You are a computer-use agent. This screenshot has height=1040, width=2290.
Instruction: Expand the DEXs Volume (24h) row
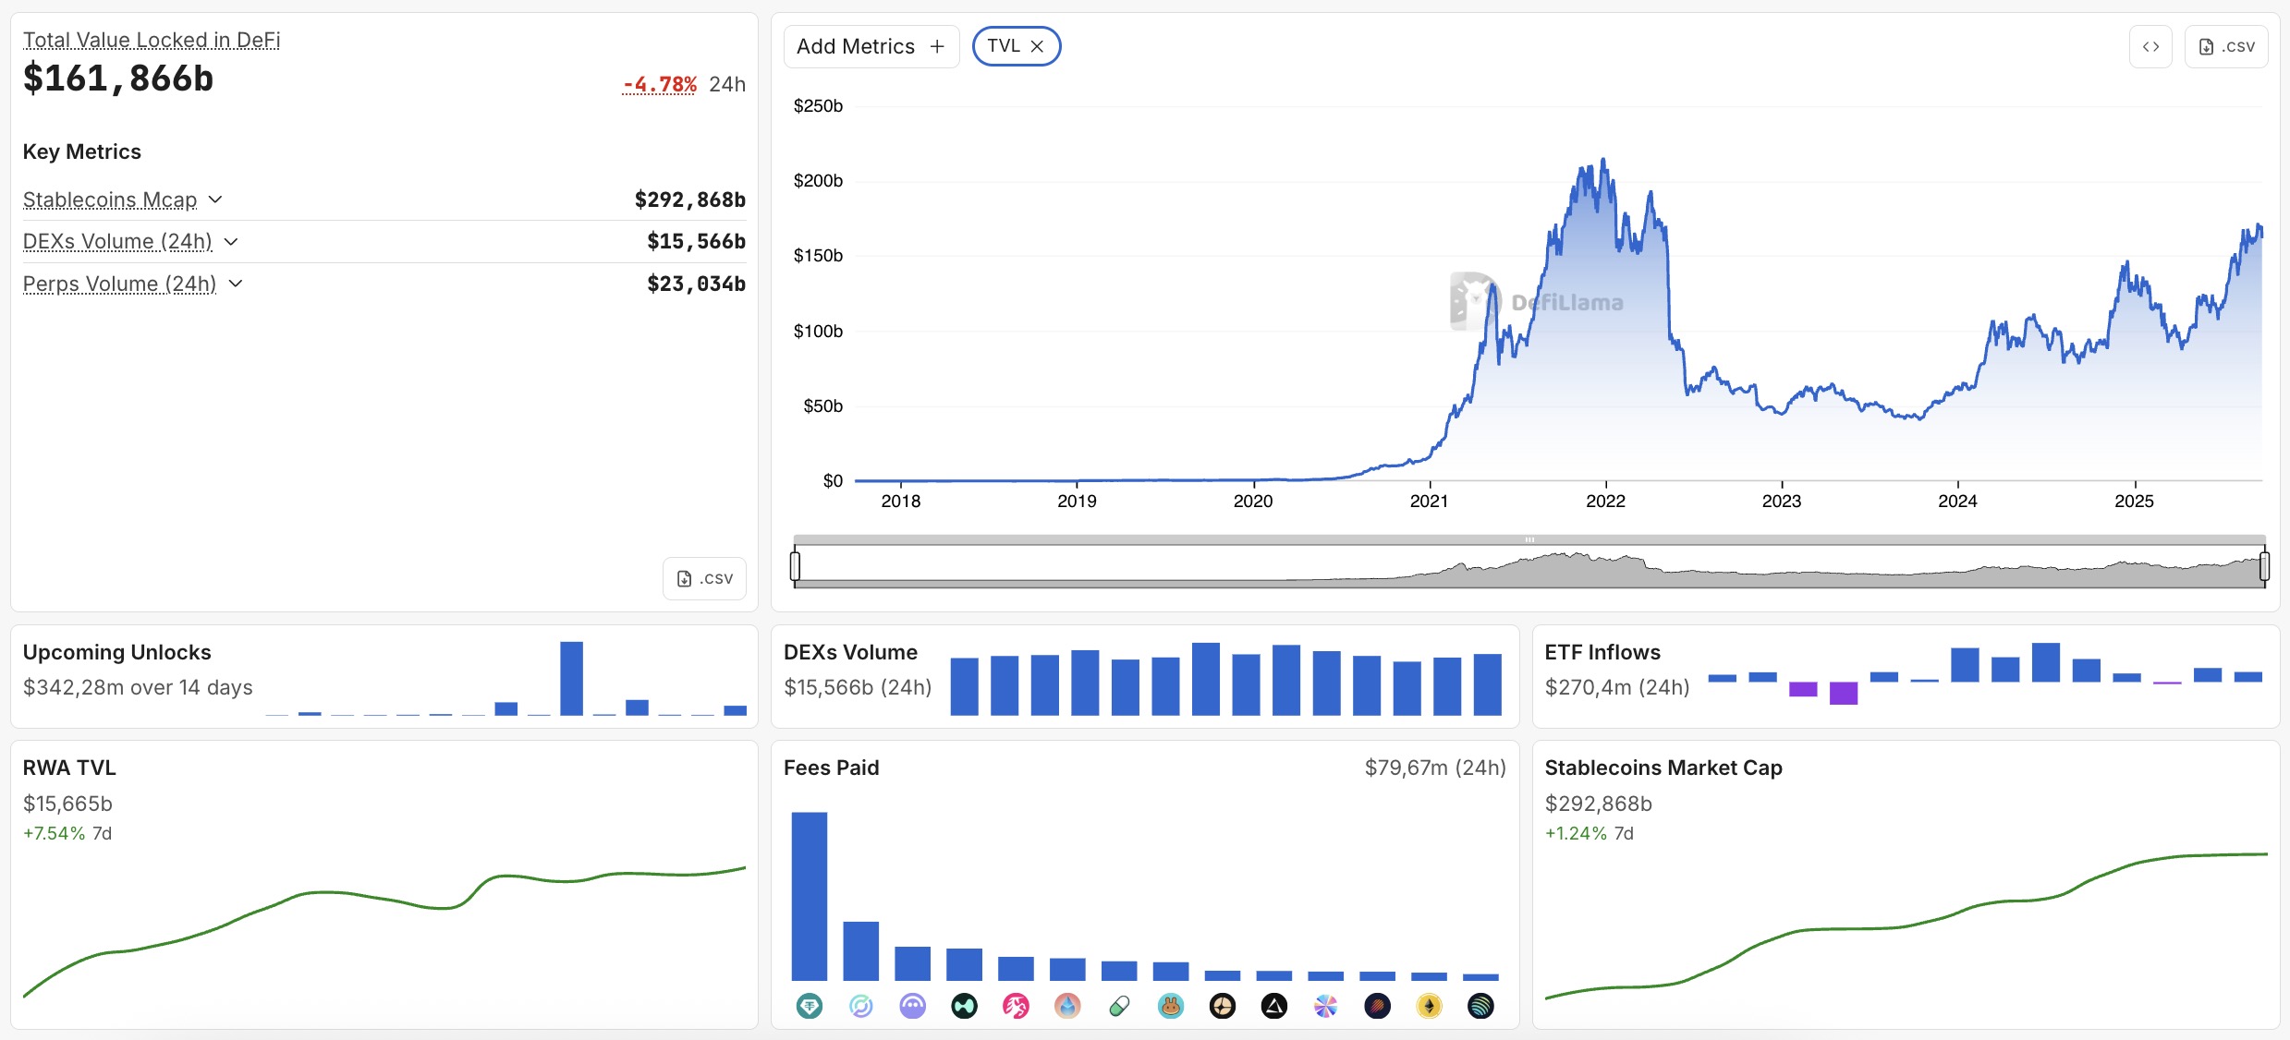[231, 241]
